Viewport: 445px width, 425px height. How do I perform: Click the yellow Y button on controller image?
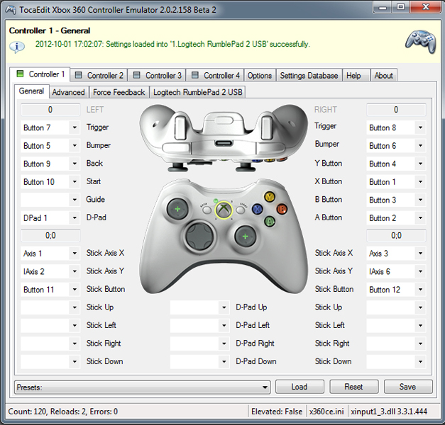click(270, 197)
